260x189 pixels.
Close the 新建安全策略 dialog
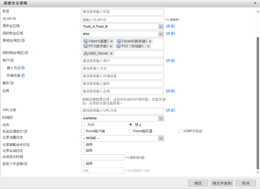click(255, 3)
